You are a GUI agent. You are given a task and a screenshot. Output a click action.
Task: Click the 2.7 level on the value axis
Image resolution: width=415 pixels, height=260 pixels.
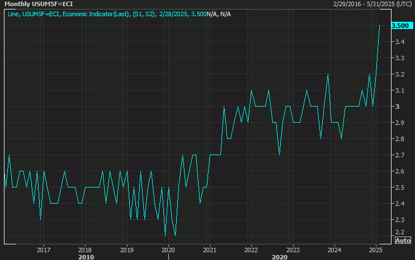point(399,155)
